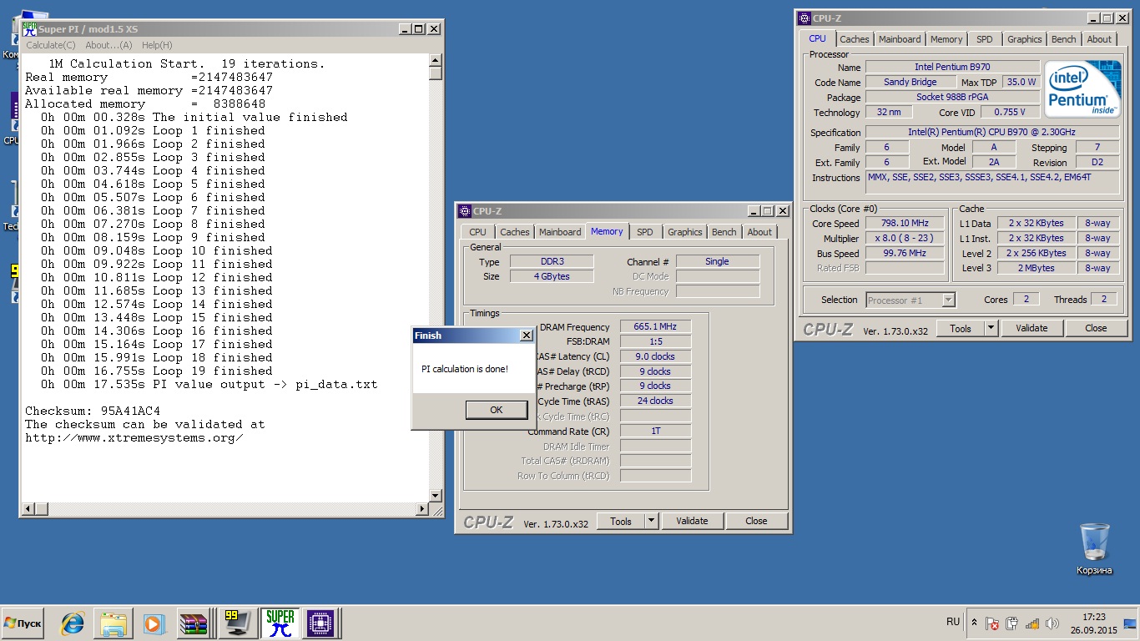Switch to CPU tab in Memory window
Image resolution: width=1140 pixels, height=641 pixels.
[x=477, y=232]
